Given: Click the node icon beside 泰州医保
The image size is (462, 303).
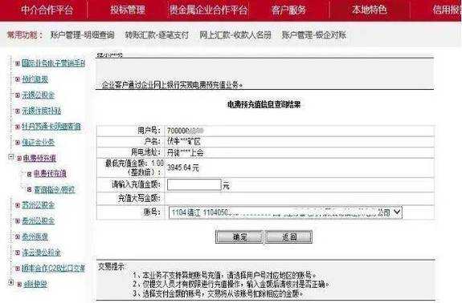Looking at the screenshot, I should [x=18, y=236].
